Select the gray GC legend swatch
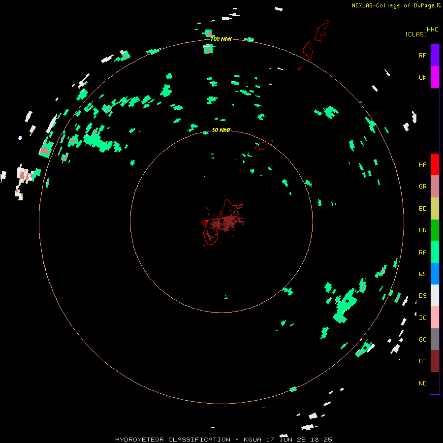 tap(435, 339)
